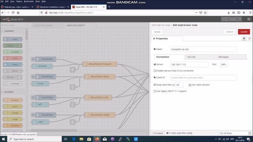
Task: Click the Client ID input field
Action: pyautogui.click(x=204, y=78)
